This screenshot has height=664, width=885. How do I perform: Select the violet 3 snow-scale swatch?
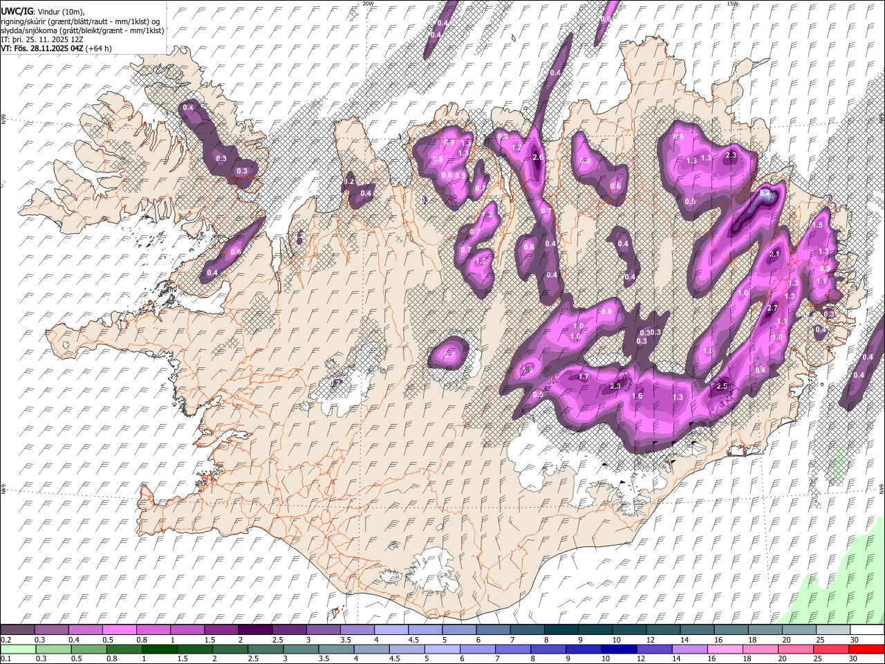pos(322,630)
